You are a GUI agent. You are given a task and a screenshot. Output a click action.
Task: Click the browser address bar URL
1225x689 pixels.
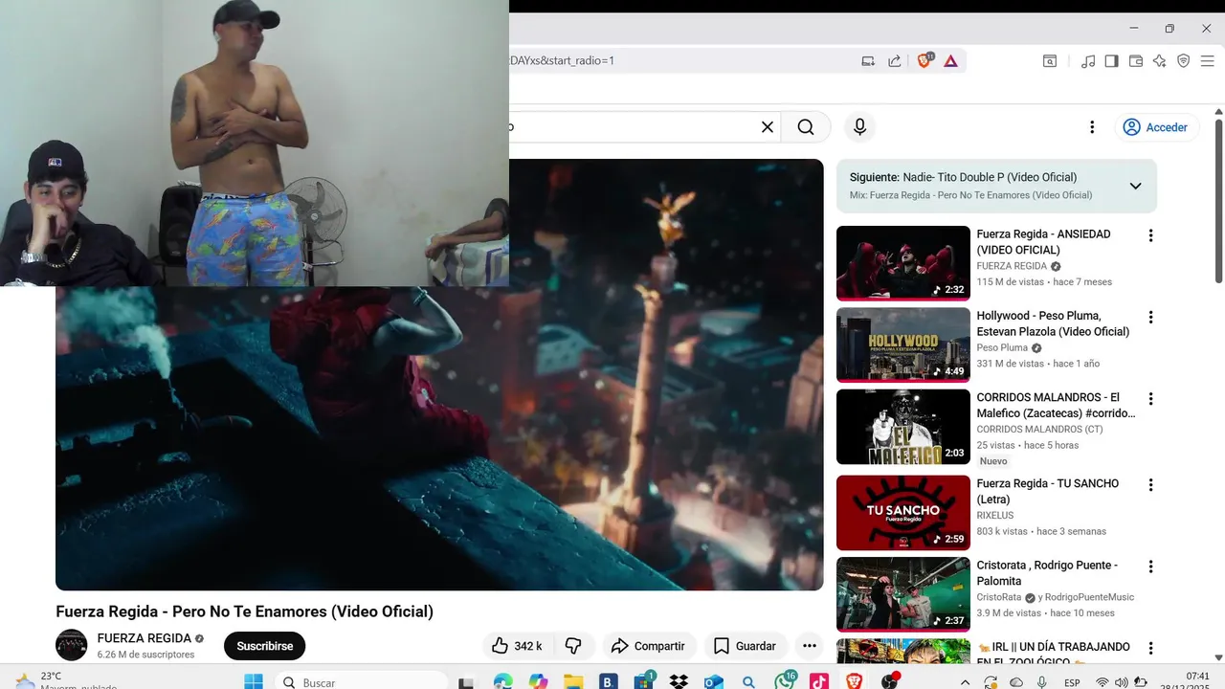coord(562,60)
